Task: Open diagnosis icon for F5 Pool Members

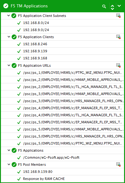Action: (119, 165)
